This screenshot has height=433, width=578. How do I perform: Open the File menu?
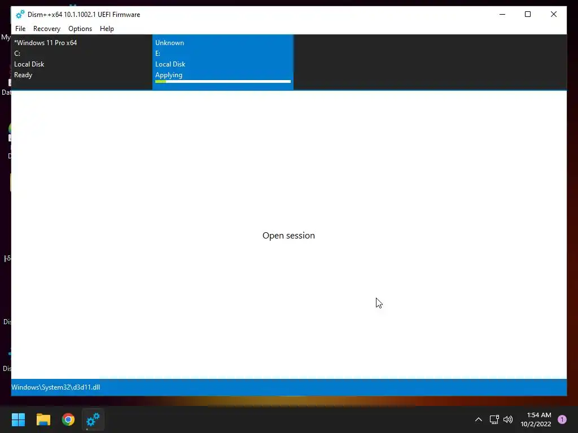click(x=20, y=29)
